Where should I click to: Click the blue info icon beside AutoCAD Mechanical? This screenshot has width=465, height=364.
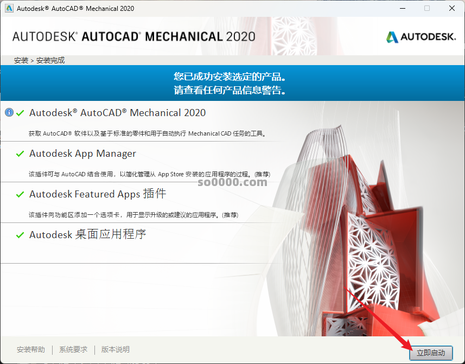click(9, 112)
